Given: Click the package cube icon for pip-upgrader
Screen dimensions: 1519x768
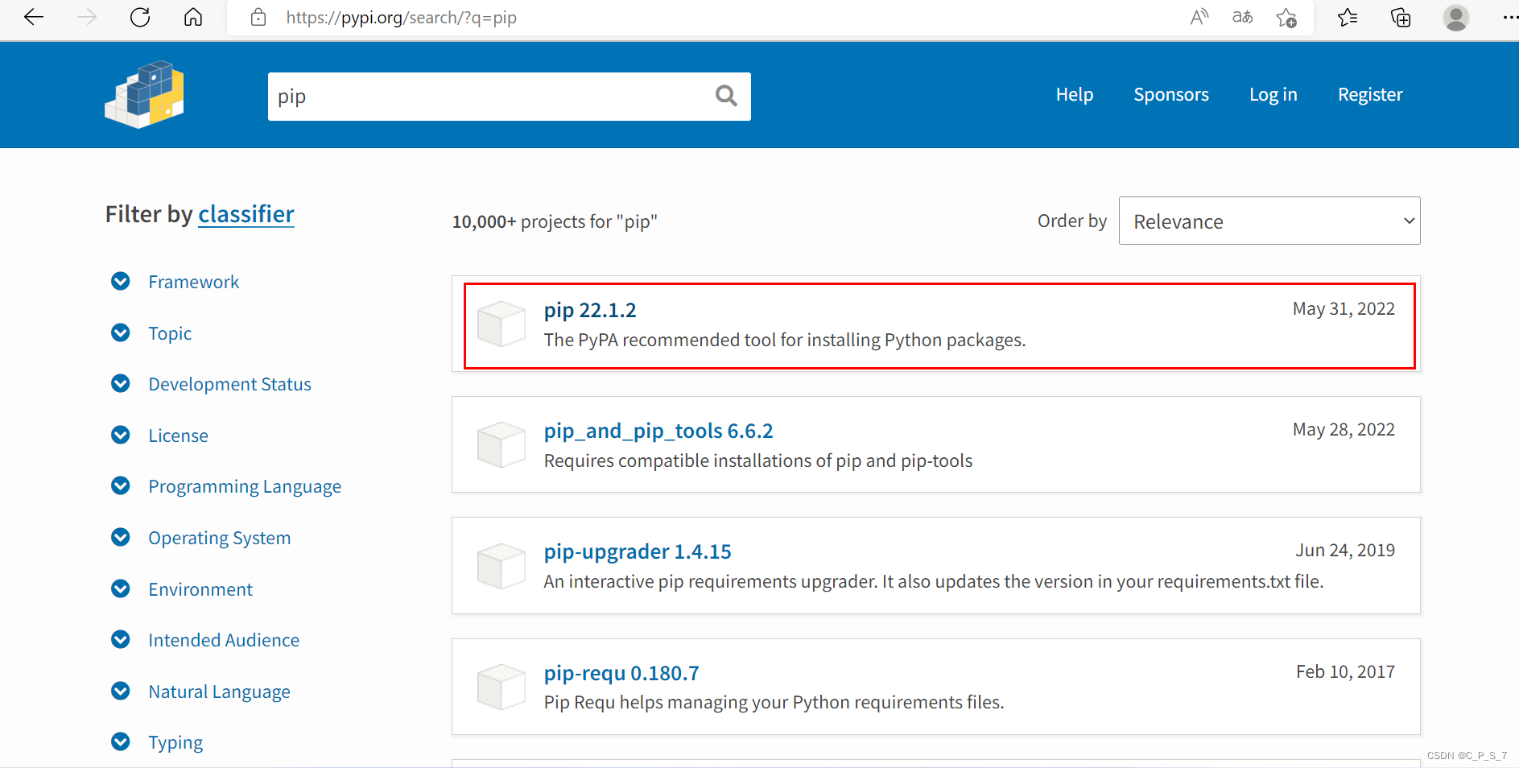Looking at the screenshot, I should point(501,565).
